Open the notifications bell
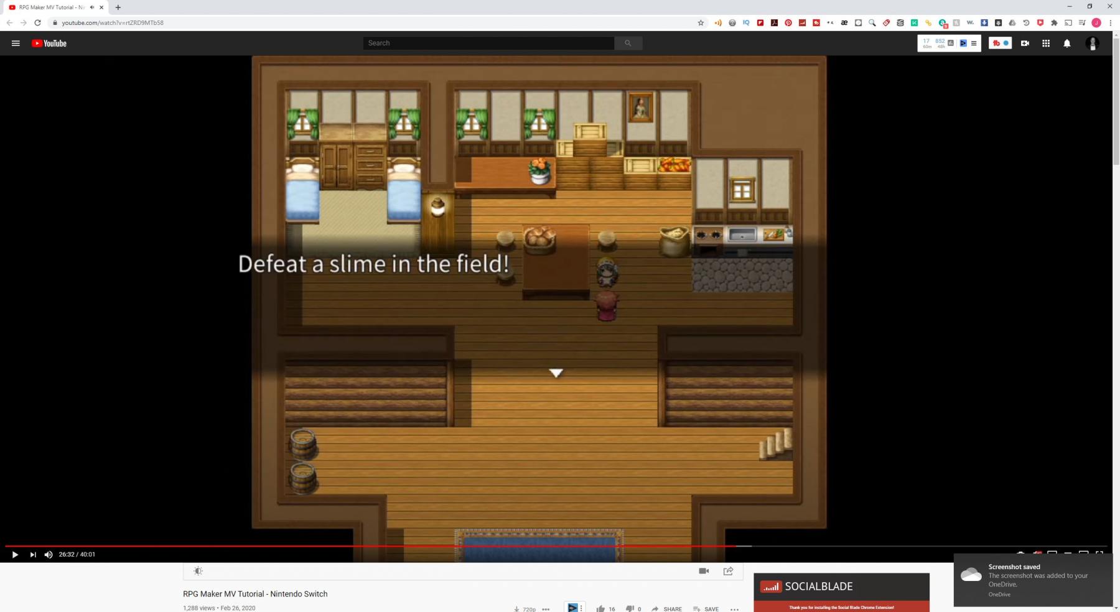The width and height of the screenshot is (1120, 612). click(x=1067, y=43)
